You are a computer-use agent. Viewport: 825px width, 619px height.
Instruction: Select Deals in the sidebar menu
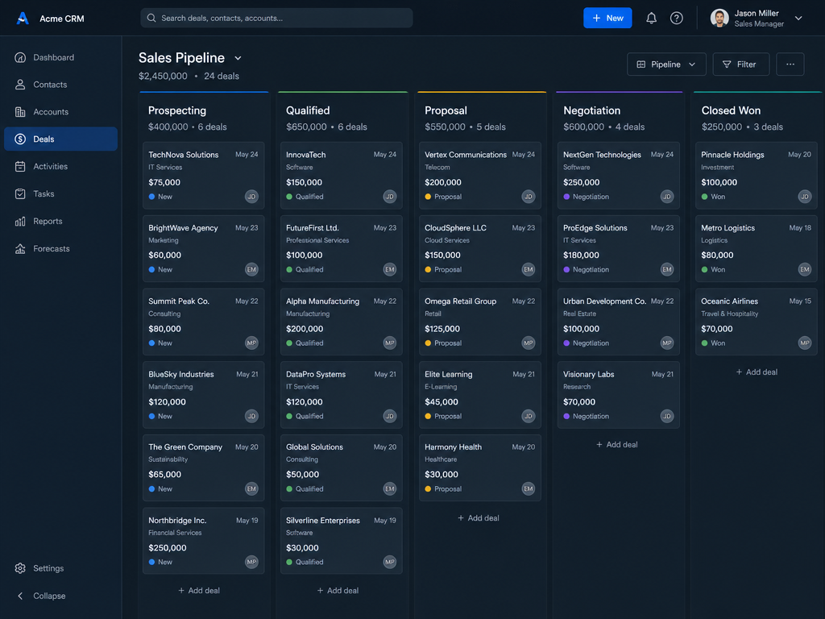(60, 139)
